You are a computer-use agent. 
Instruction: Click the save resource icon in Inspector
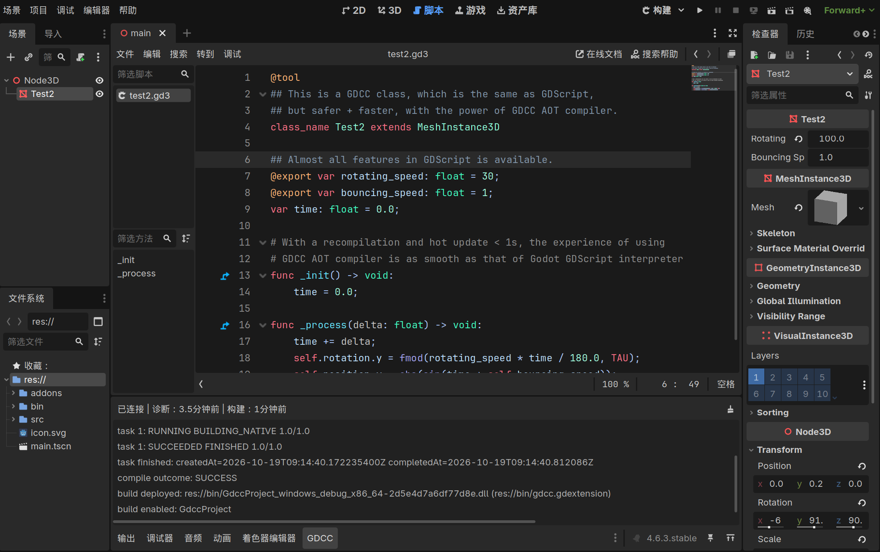[790, 55]
